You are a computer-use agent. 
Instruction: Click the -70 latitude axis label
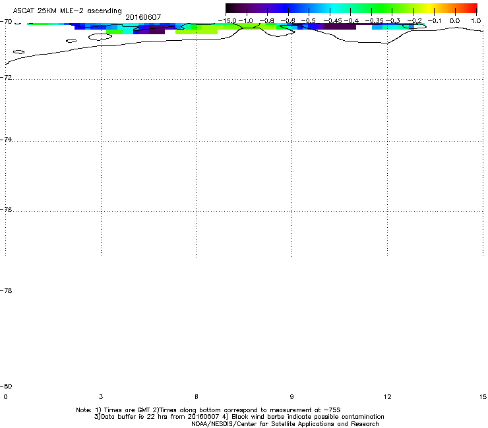[x=6, y=22]
